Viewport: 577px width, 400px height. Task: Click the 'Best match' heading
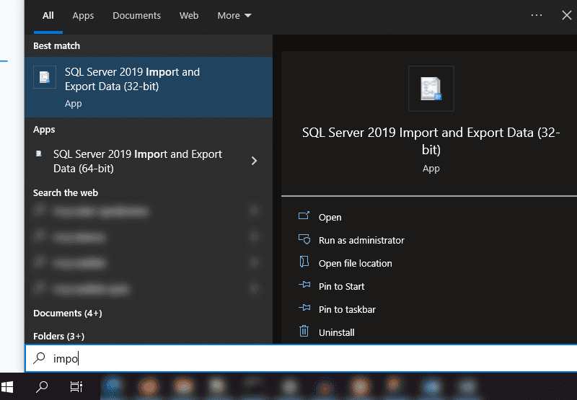tap(57, 46)
